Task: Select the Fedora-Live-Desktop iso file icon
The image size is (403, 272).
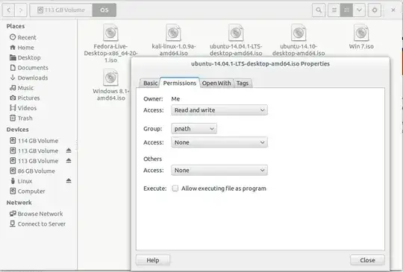Action: [110, 33]
